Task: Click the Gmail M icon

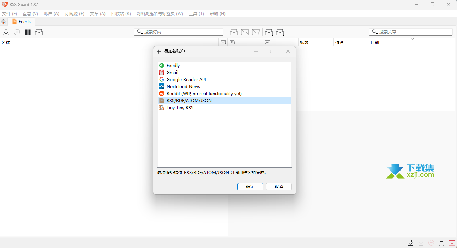Action: click(162, 73)
